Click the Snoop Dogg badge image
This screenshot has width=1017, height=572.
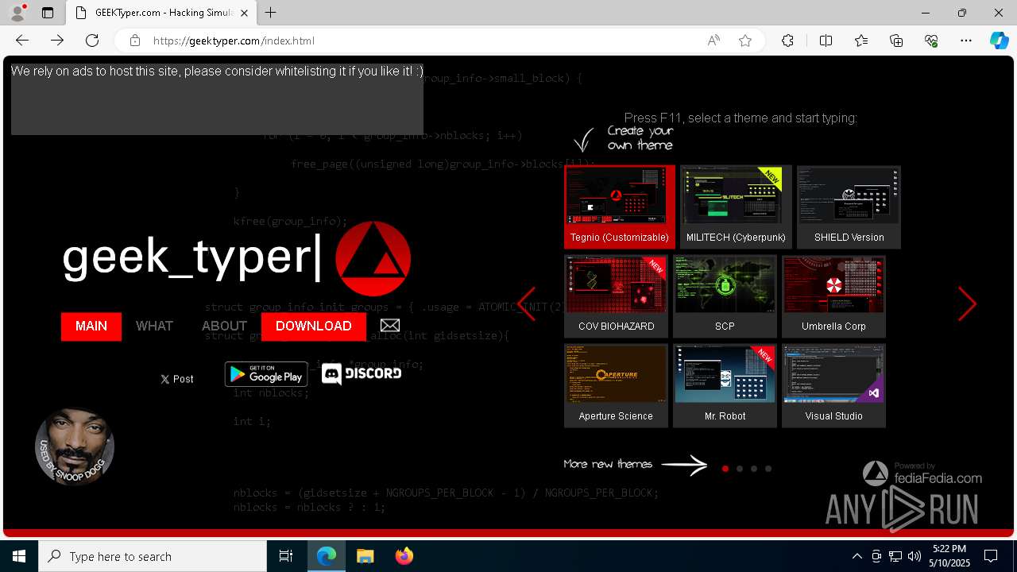(x=75, y=446)
